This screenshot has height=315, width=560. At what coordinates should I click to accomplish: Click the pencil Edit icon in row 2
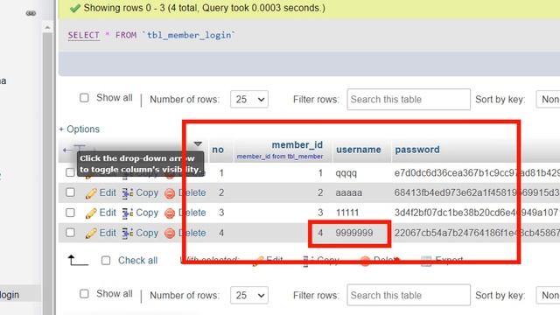[91, 193]
